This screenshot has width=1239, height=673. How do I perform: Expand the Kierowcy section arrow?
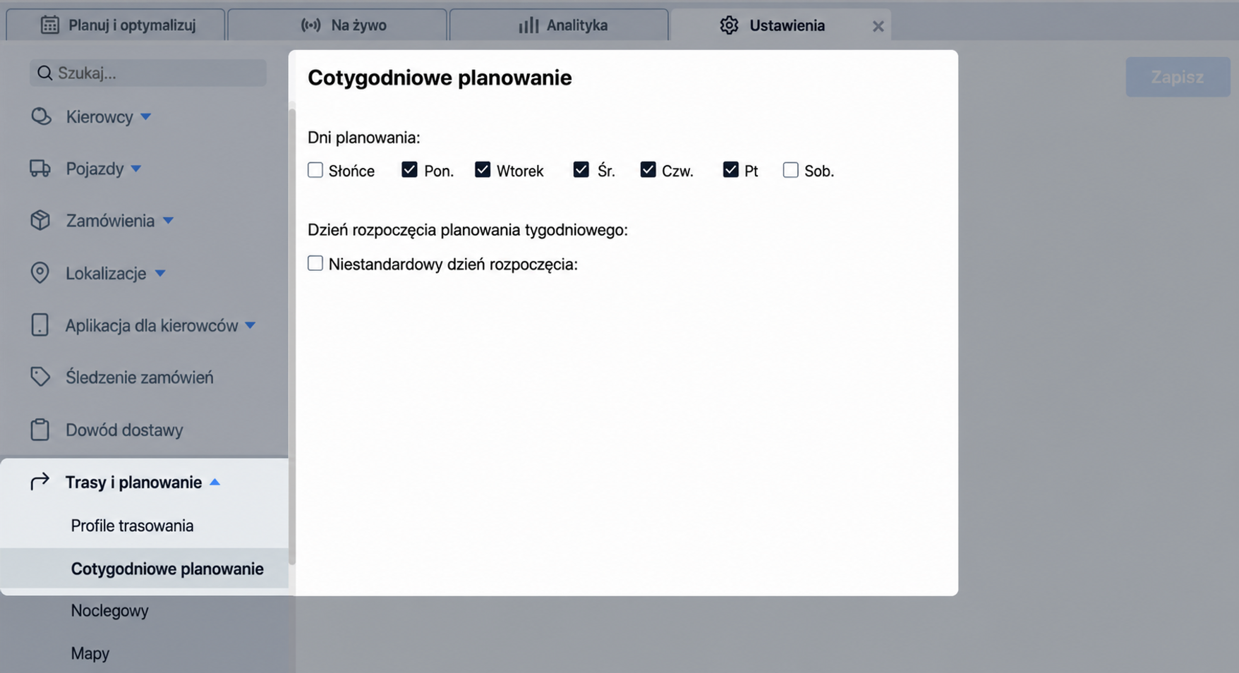pos(145,117)
